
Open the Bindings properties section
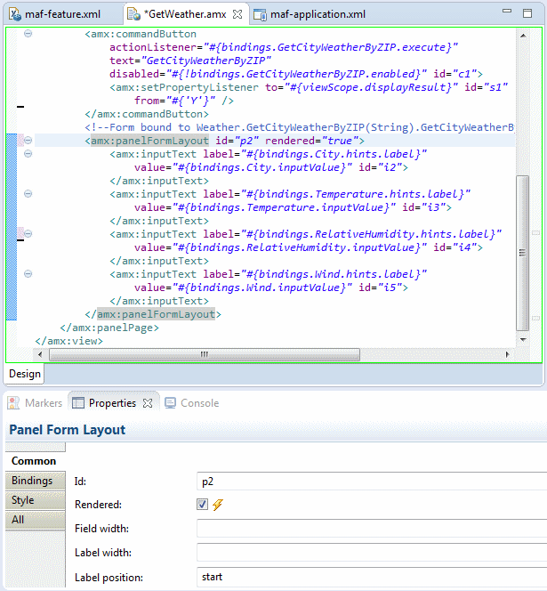pyautogui.click(x=35, y=481)
